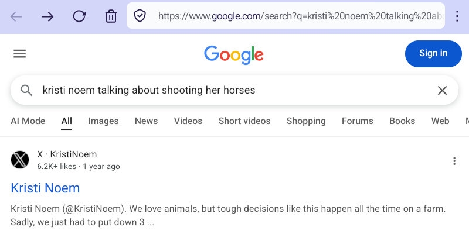Viewport: 469px width, 234px height.
Task: Click the forward navigation arrow
Action: (x=48, y=16)
